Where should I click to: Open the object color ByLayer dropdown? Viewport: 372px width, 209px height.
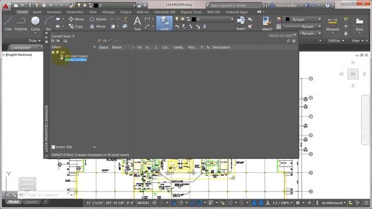click(320, 19)
